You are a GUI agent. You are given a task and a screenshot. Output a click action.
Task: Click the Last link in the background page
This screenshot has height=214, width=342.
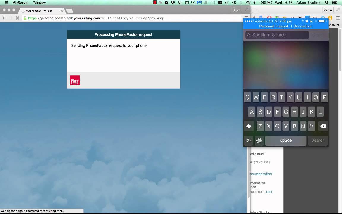pyautogui.click(x=269, y=192)
